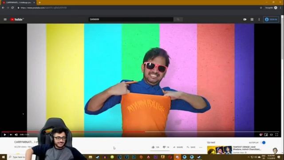
Task: Close the CARRYMINATI browser tab
Action: [x=34, y=3]
